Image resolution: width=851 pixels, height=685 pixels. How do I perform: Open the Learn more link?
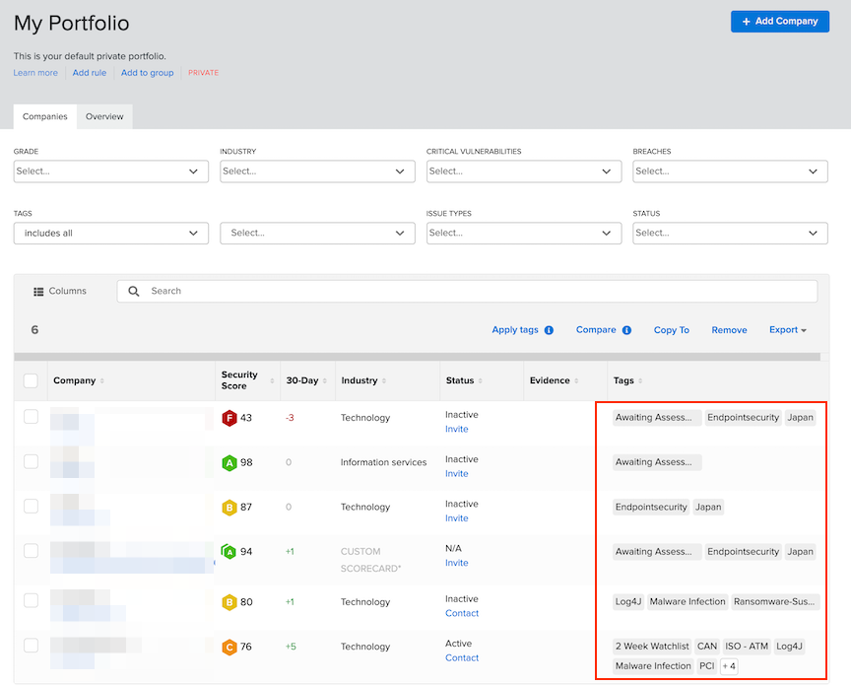coord(35,73)
